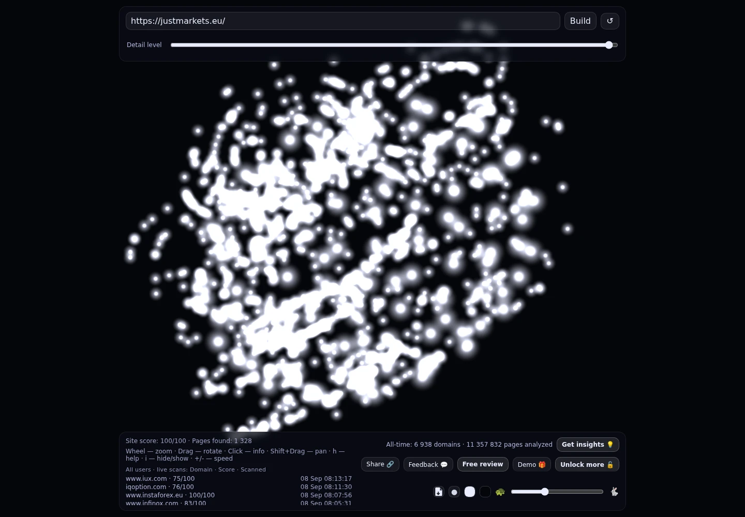Select the black color swatch
This screenshot has width=745, height=517.
pos(485,492)
